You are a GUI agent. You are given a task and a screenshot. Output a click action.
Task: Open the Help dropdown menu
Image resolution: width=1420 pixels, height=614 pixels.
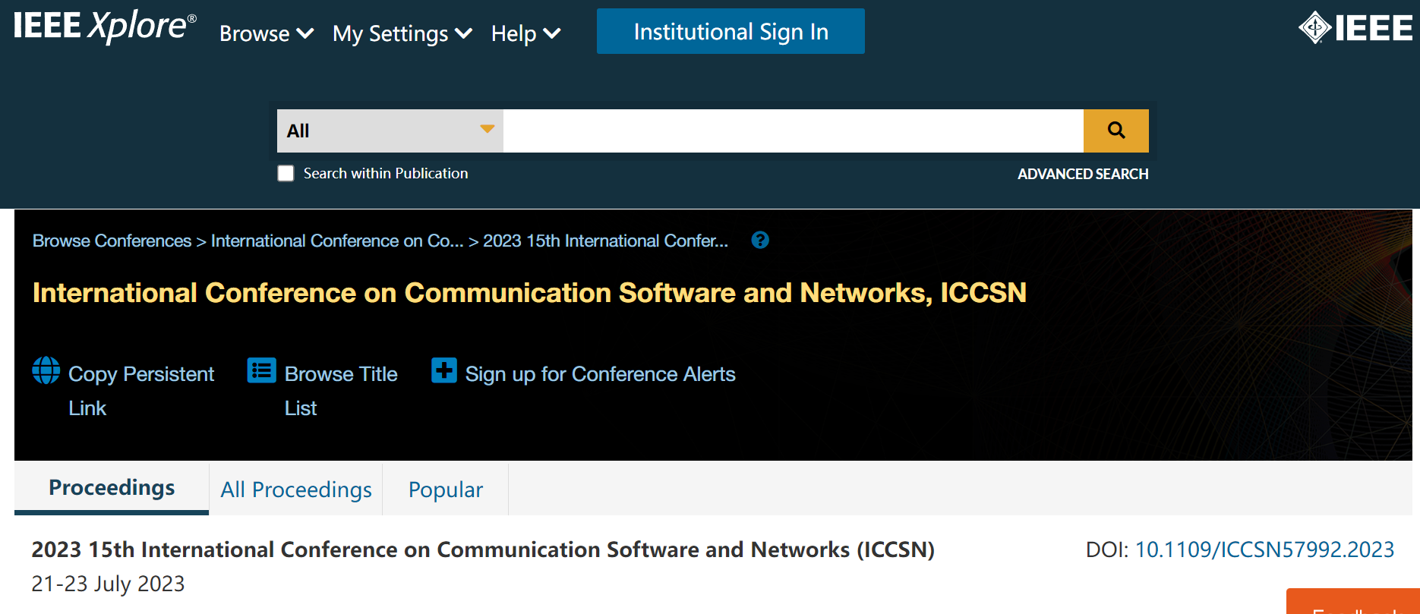click(525, 33)
